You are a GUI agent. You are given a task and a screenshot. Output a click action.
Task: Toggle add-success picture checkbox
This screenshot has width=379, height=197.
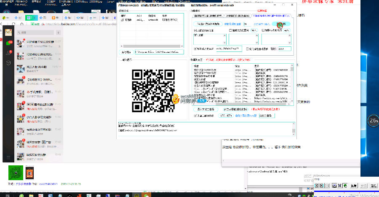coord(230,30)
